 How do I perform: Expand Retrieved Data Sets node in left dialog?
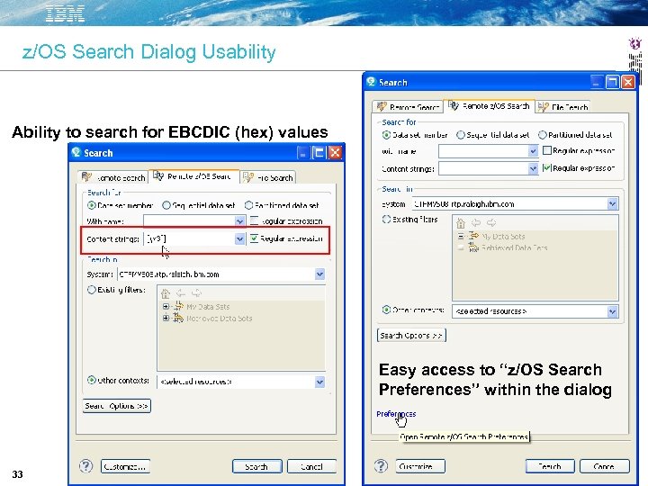point(166,319)
